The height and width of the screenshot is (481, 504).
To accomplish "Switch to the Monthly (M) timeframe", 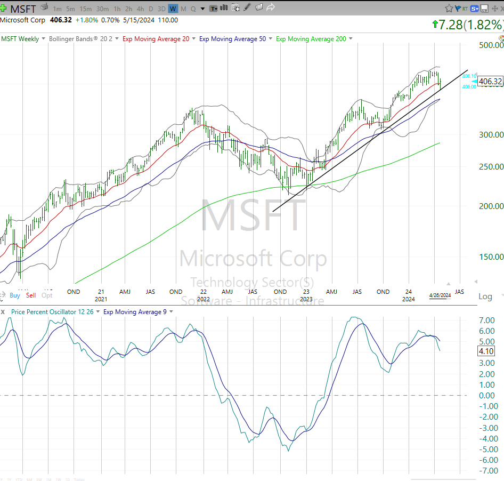I will coord(183,9).
